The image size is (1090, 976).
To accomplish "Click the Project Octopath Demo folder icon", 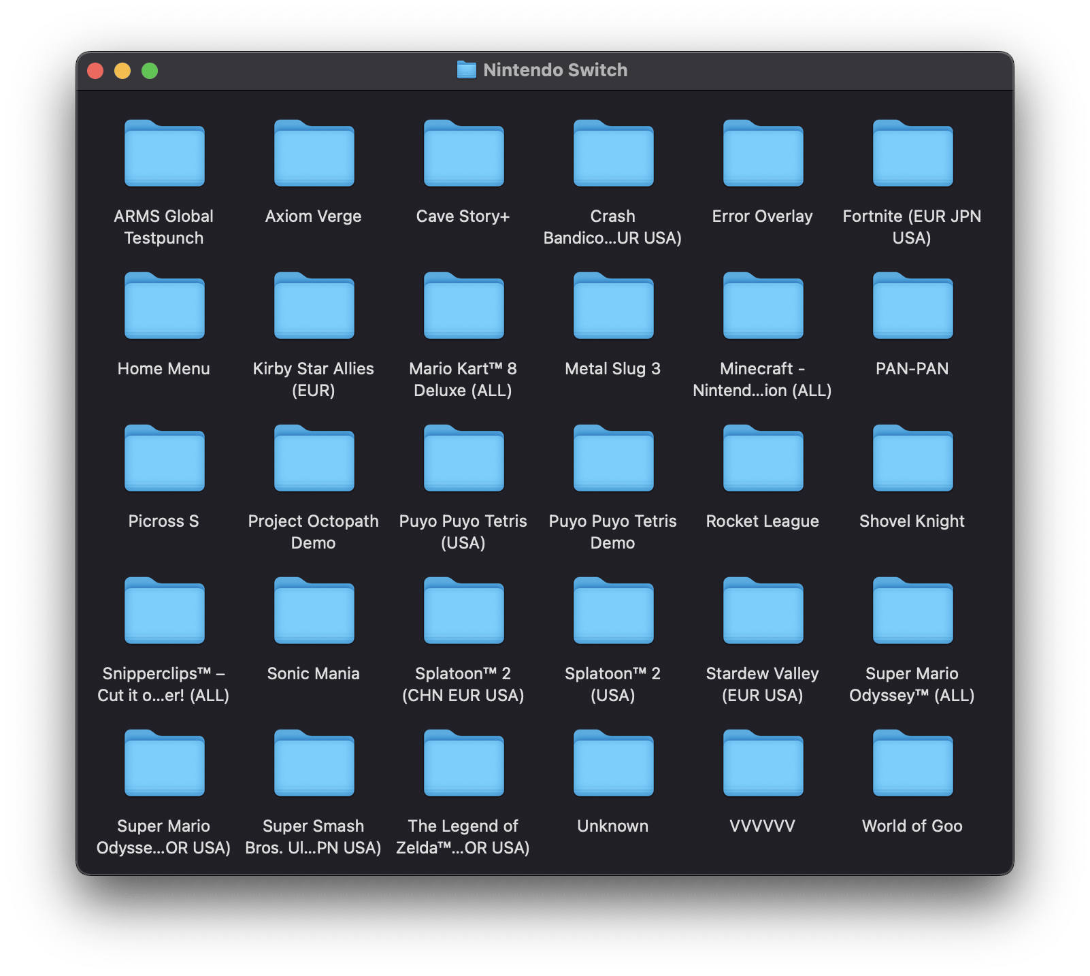I will [x=314, y=458].
